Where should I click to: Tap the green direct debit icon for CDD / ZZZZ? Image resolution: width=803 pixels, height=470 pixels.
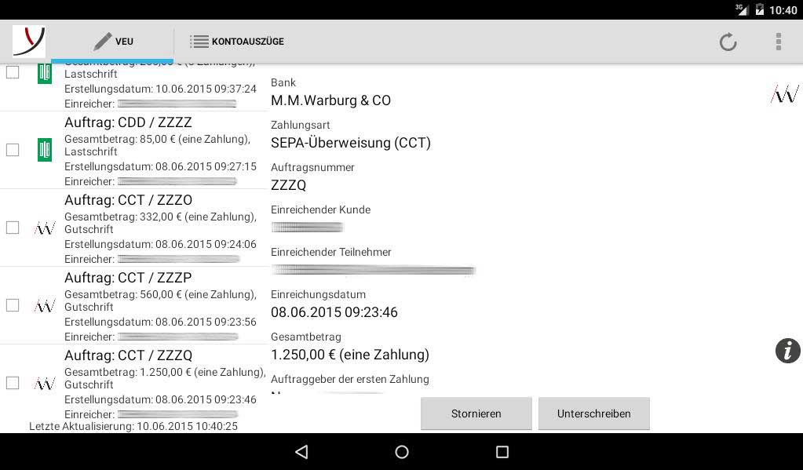pos(45,150)
